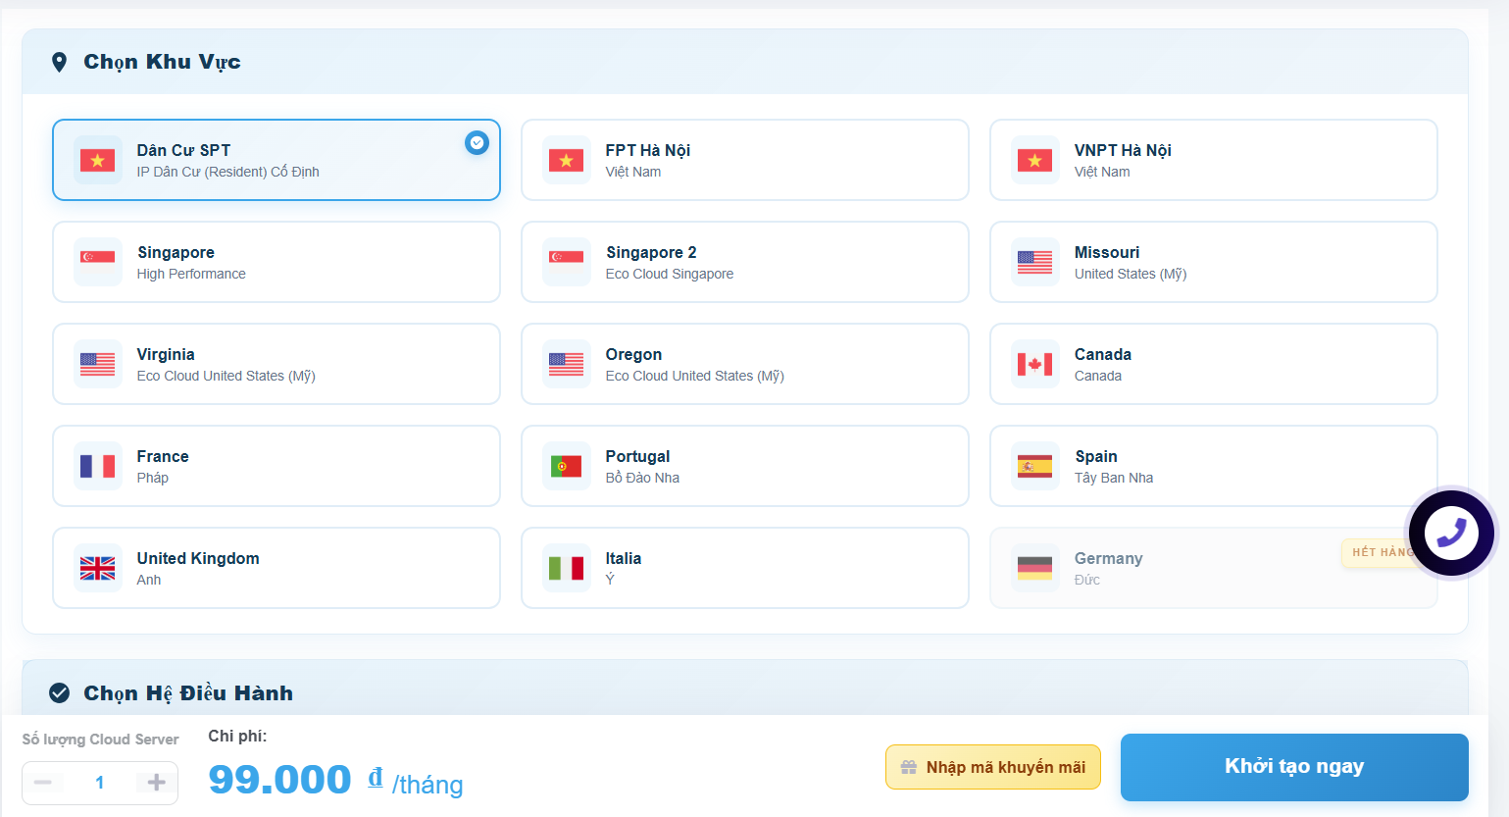Click the France flag icon
Viewport: 1509px width, 817px height.
97,466
